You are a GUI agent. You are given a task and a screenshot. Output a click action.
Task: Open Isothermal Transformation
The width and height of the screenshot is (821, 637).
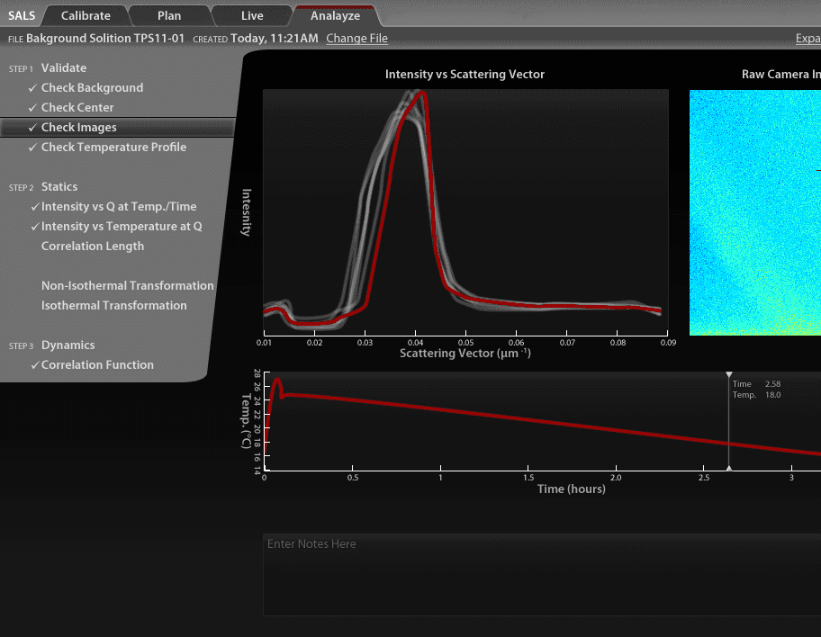114,305
